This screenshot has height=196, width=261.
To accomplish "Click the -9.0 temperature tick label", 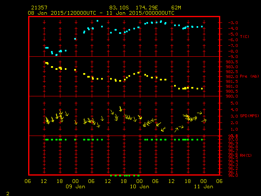I will (233, 57).
